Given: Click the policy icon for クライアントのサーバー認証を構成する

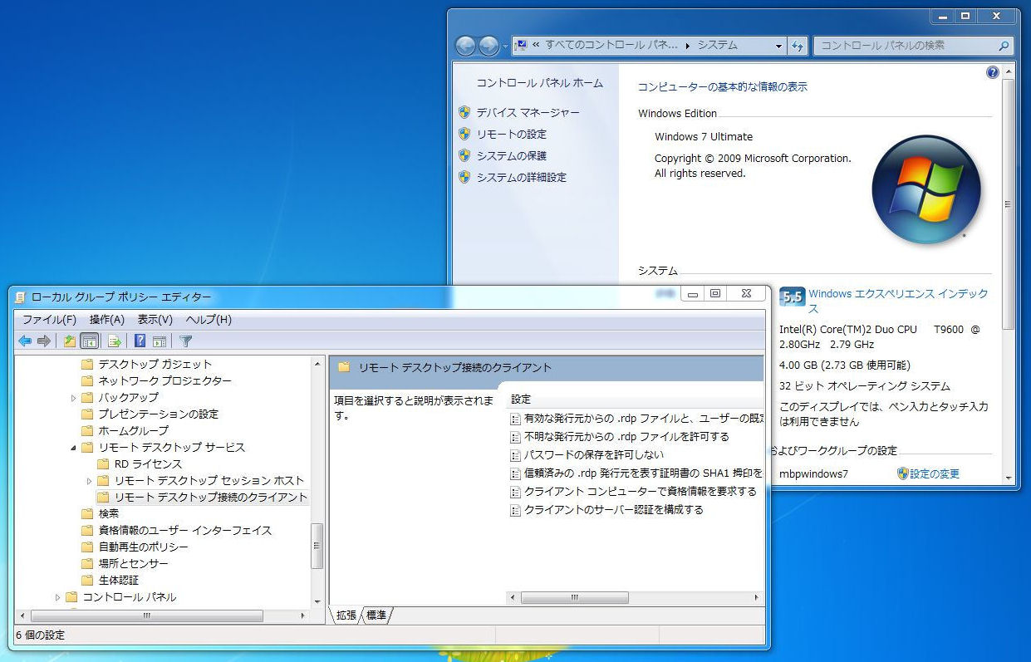Looking at the screenshot, I should click(x=515, y=509).
